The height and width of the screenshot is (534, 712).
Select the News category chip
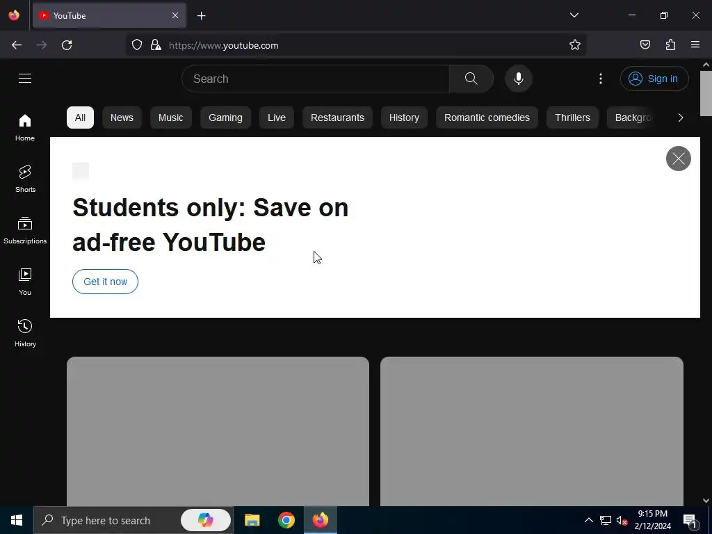coord(122,118)
